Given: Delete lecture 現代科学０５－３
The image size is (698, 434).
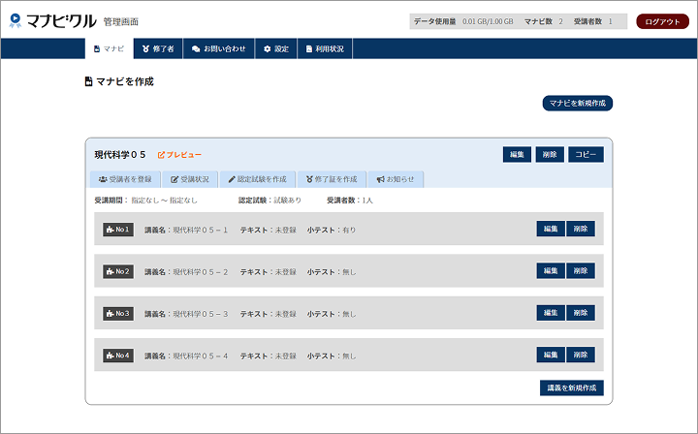Looking at the screenshot, I should click(580, 313).
